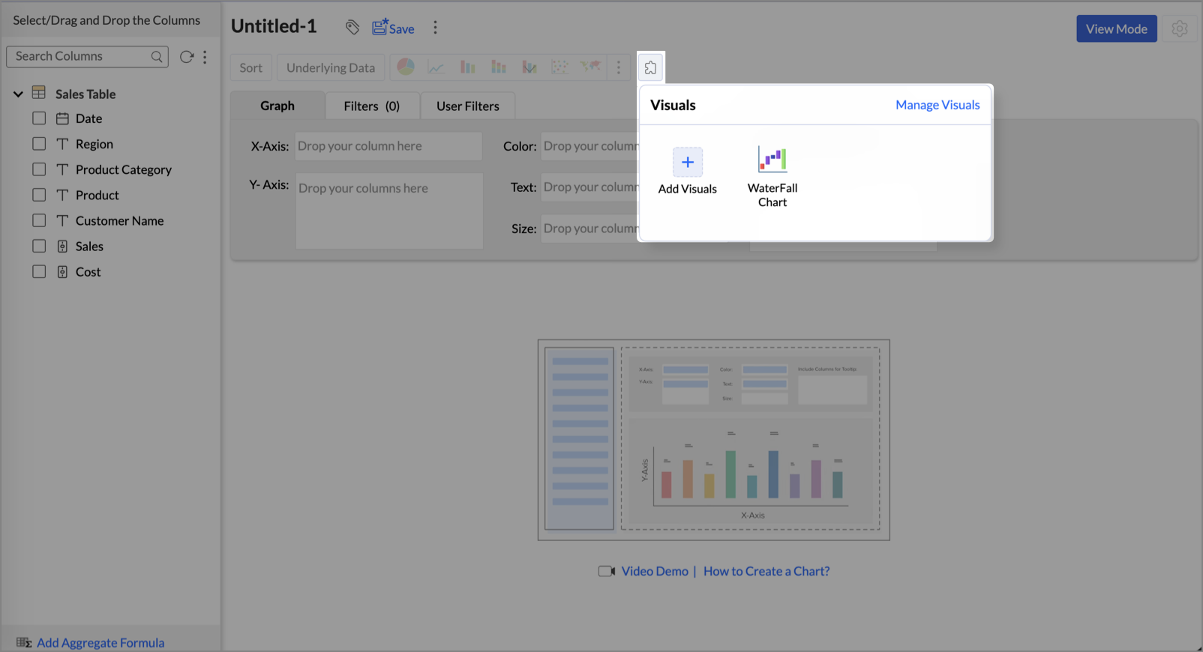Screen dimensions: 1203x652
Task: Check the Region column checkbox
Action: tap(39, 144)
